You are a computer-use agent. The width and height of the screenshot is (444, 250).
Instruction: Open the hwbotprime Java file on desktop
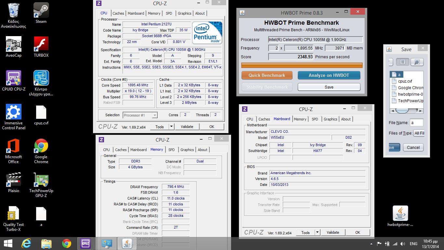tap(400, 216)
